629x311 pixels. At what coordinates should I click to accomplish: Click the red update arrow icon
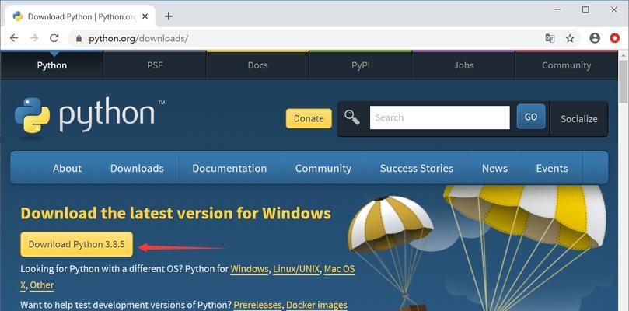pos(614,38)
